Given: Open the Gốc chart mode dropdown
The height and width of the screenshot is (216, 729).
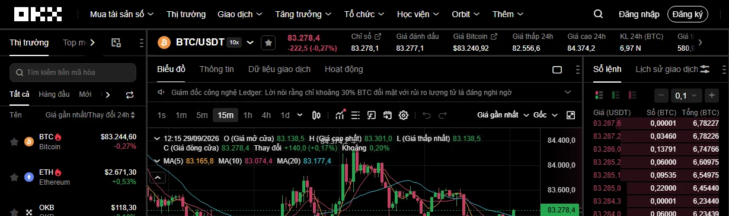Looking at the screenshot, I should tap(545, 115).
